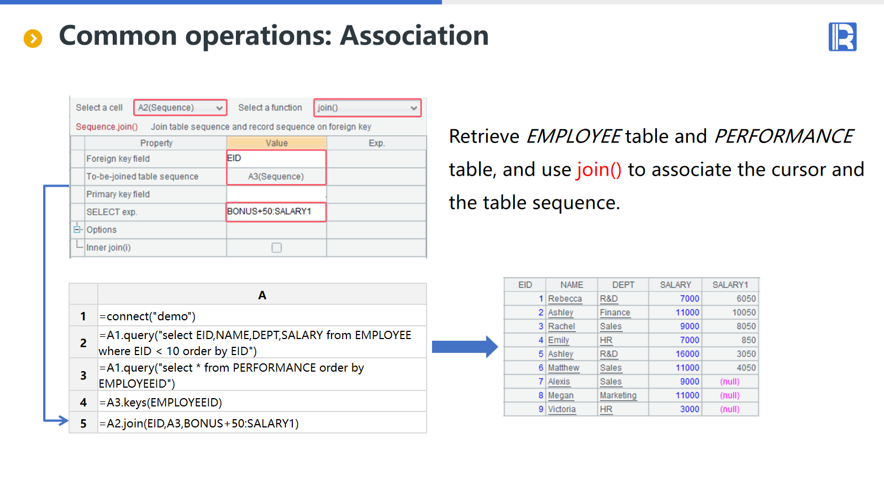Click row 4 header in the grid
Screen dimensions: 884x497
(x=83, y=403)
